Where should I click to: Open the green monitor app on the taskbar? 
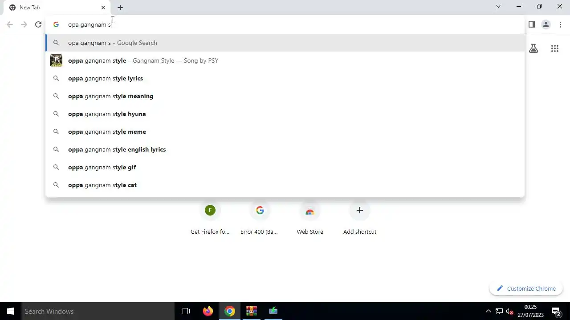[273, 311]
